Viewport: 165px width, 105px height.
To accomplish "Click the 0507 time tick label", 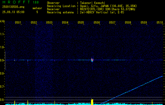I will click(x=112, y=23).
